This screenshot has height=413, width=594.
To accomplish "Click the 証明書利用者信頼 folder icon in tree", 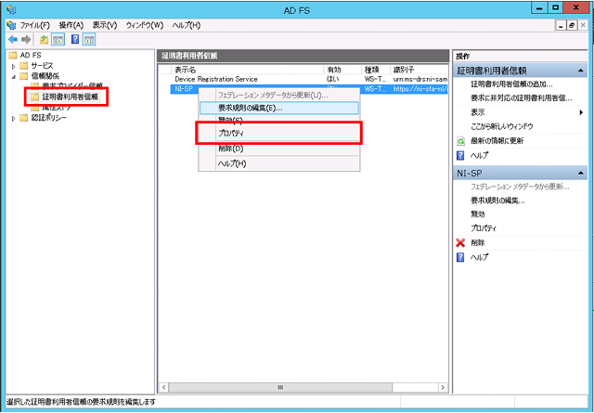I will [x=35, y=97].
